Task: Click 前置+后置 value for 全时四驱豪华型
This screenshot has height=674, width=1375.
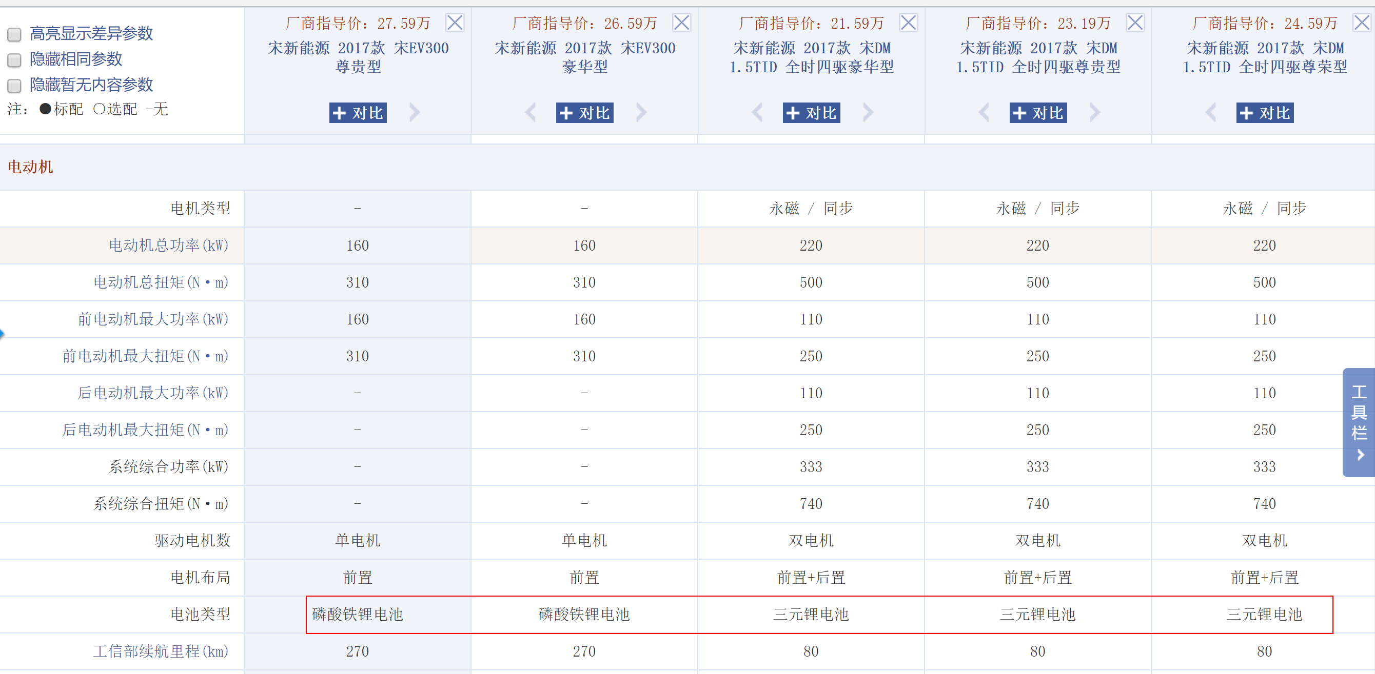Action: pos(811,577)
